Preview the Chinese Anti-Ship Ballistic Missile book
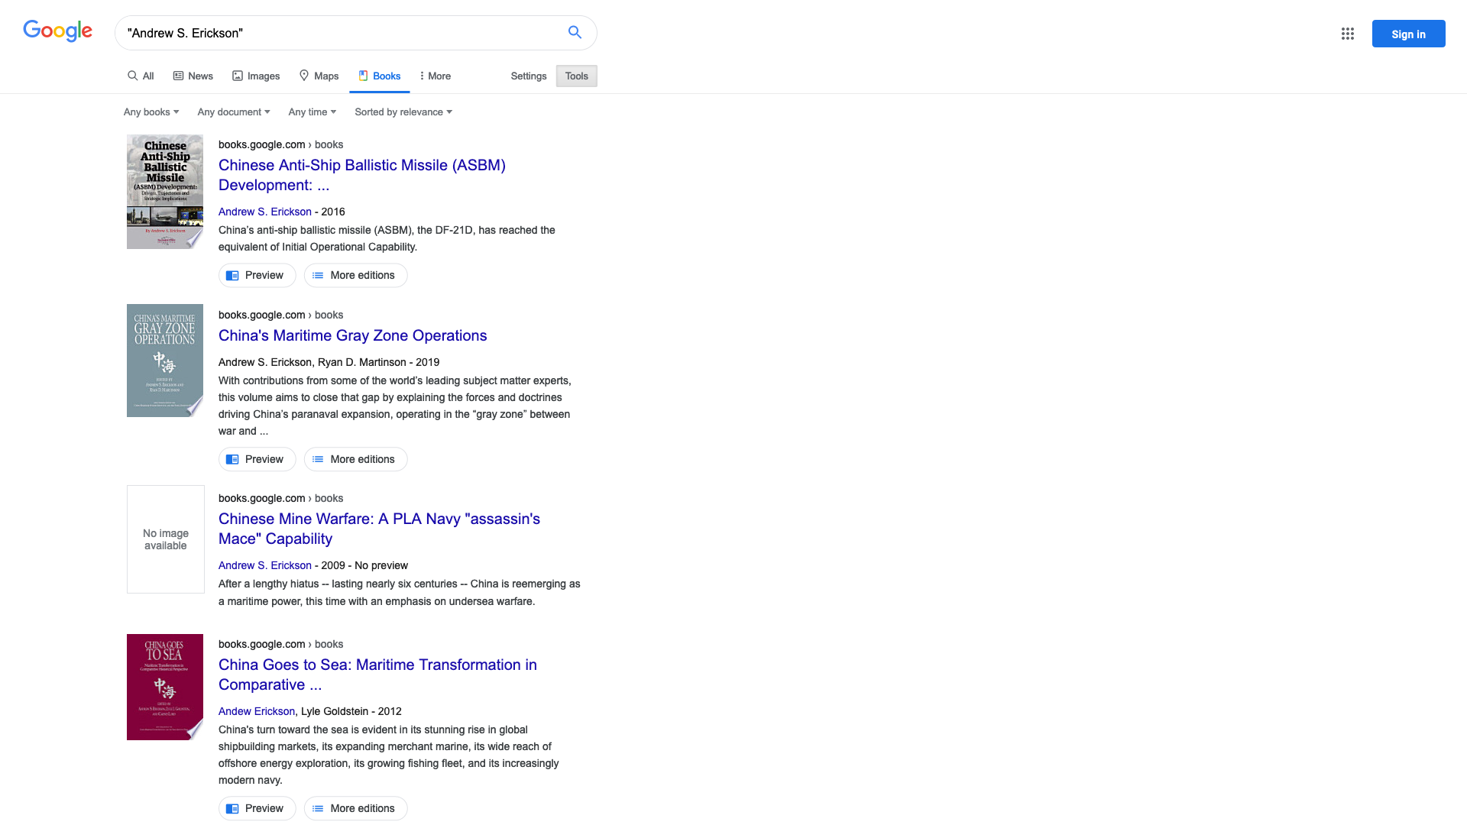 click(257, 275)
